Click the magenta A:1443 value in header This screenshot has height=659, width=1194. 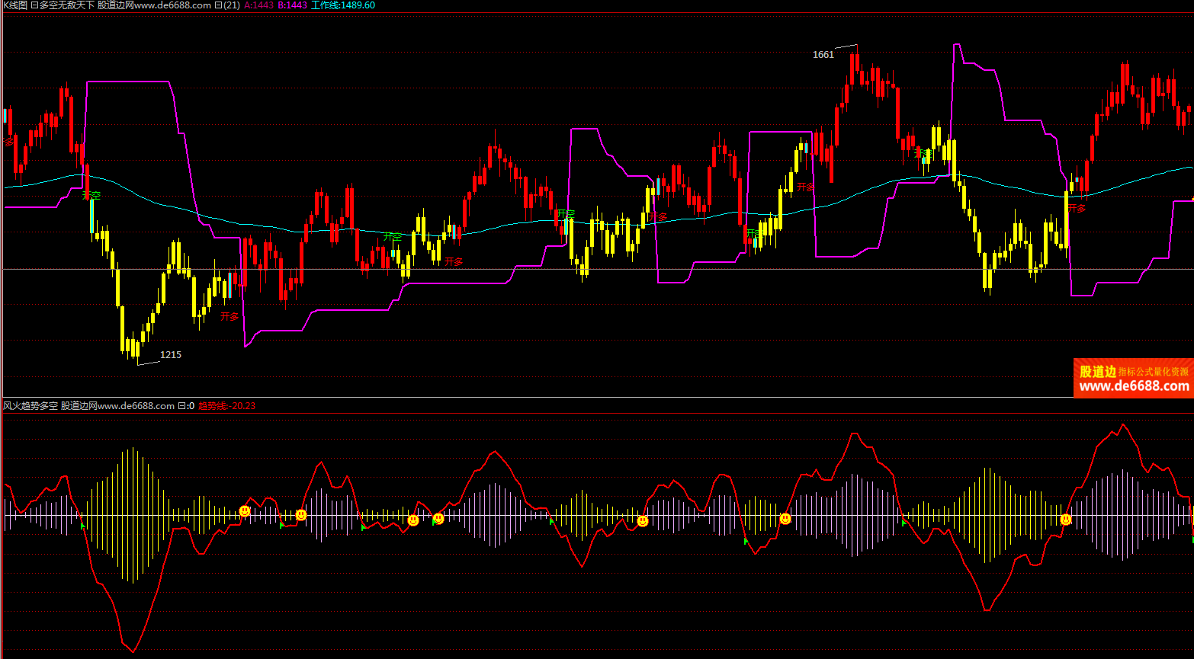tap(258, 5)
